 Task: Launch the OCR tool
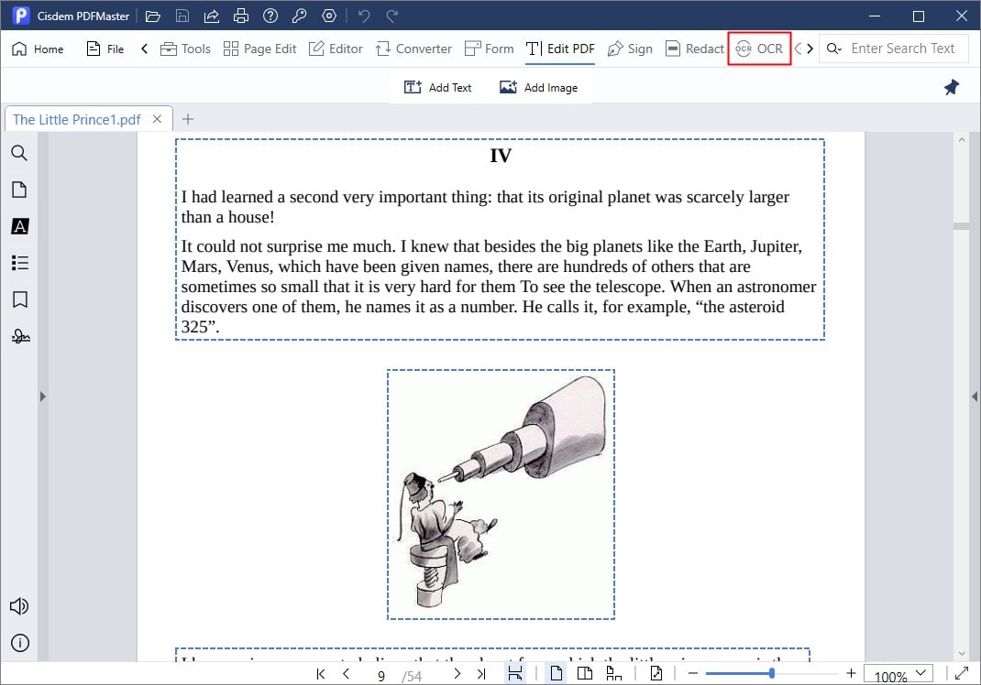click(759, 49)
